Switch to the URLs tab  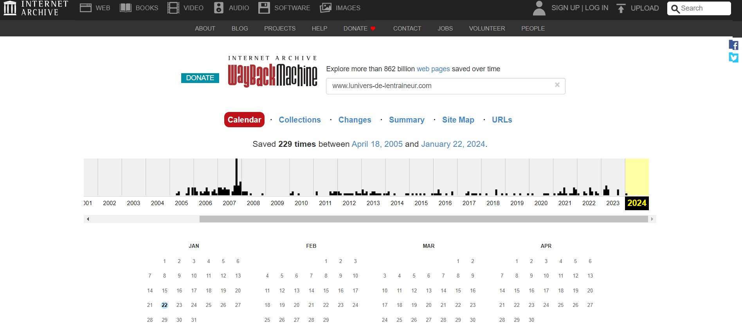point(502,120)
